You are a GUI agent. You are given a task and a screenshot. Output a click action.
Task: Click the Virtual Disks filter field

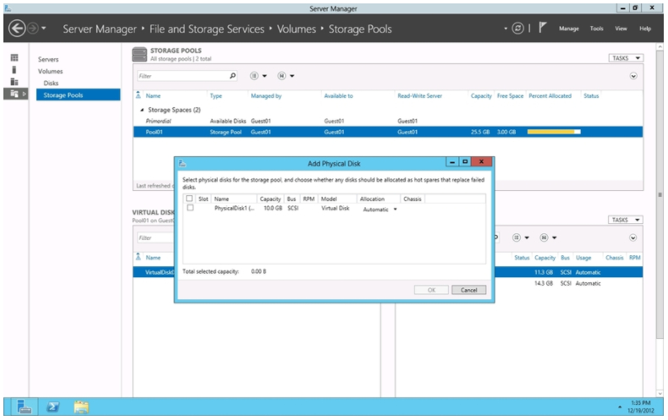point(156,238)
